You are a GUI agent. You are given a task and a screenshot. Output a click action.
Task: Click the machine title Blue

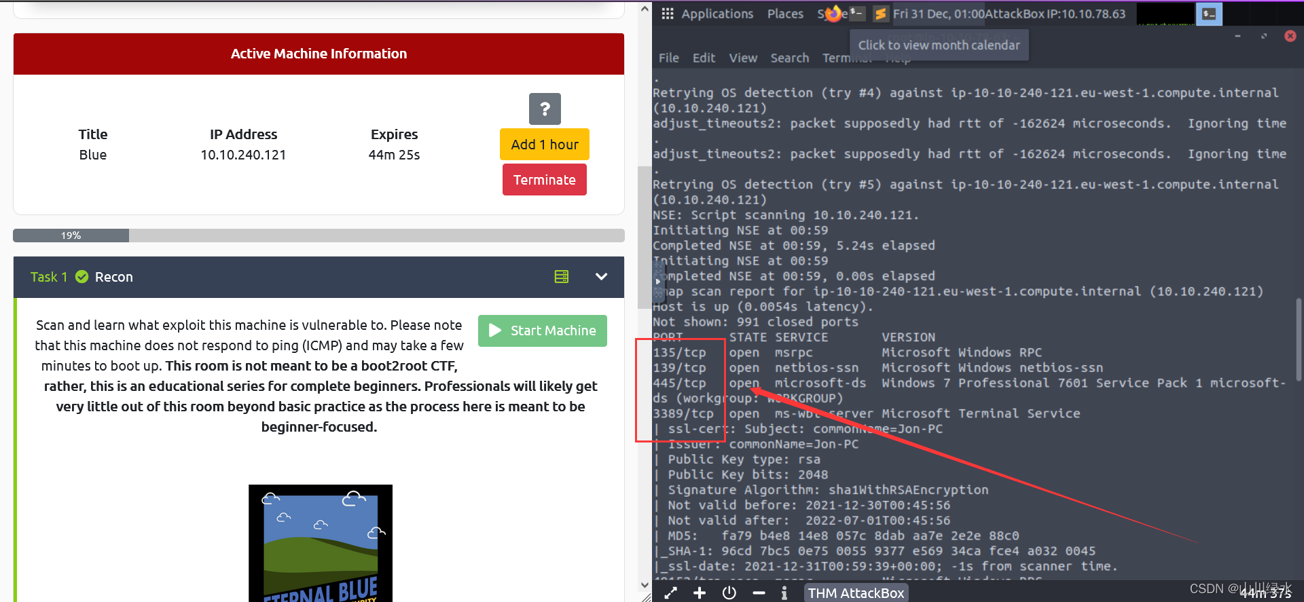92,155
